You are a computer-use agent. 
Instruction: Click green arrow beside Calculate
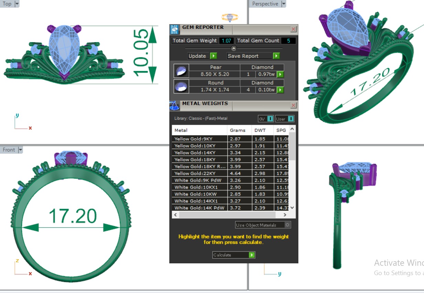252,255
